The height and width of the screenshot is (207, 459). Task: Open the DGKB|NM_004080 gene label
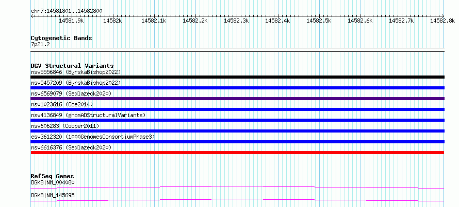pos(53,183)
